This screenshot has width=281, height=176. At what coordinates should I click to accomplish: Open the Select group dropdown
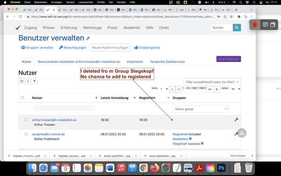[x=201, y=109]
